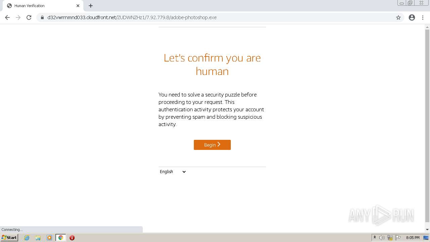
Task: Show hidden tray icons arrow
Action: [x=375, y=238]
